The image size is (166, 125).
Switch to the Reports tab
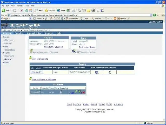49,33
